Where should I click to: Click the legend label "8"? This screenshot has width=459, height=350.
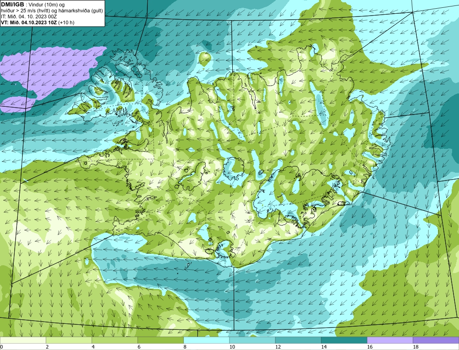[185, 347]
